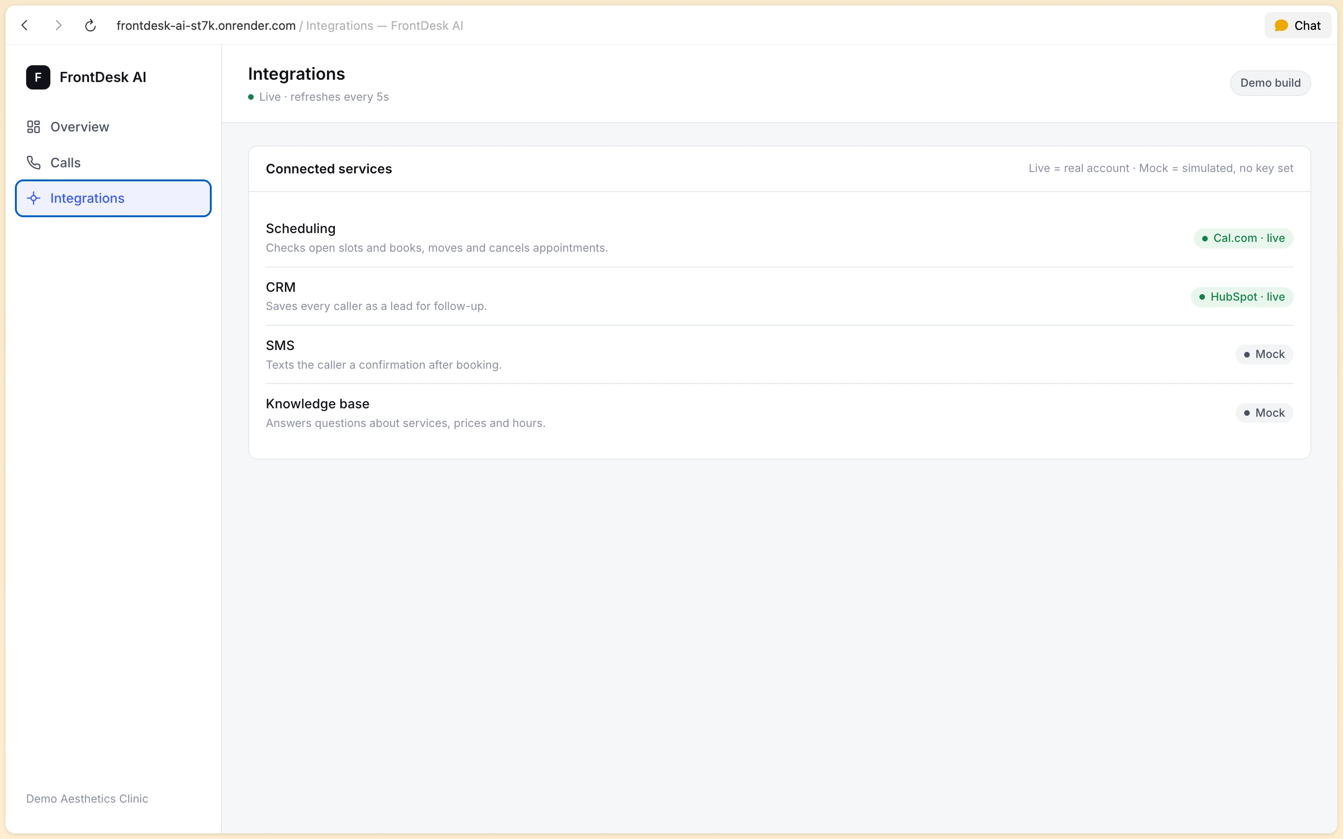Select the Integrations nav item

click(x=113, y=198)
